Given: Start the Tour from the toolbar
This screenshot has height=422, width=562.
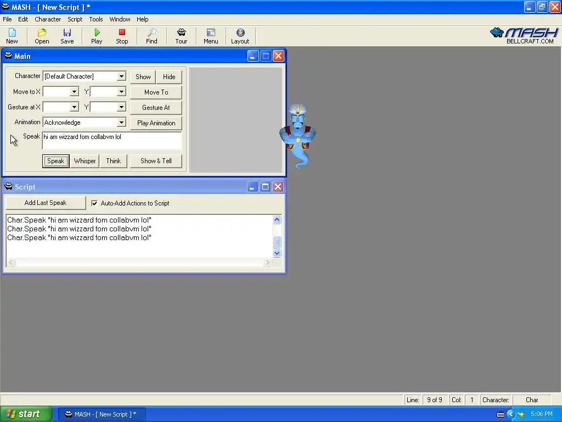Looking at the screenshot, I should coord(181,36).
